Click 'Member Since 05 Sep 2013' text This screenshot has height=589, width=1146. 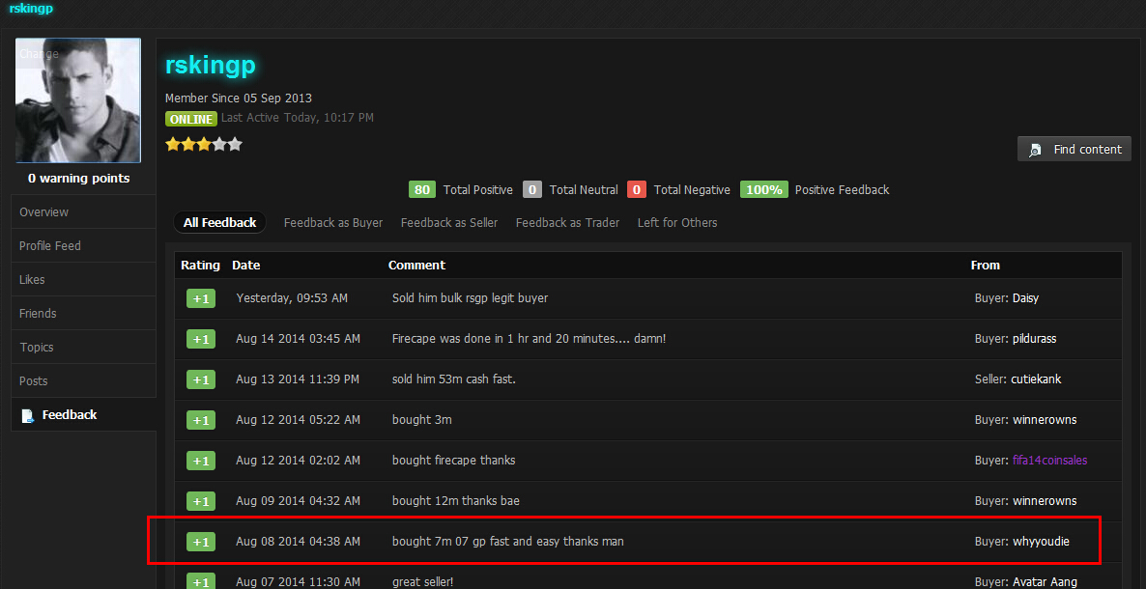pyautogui.click(x=239, y=98)
